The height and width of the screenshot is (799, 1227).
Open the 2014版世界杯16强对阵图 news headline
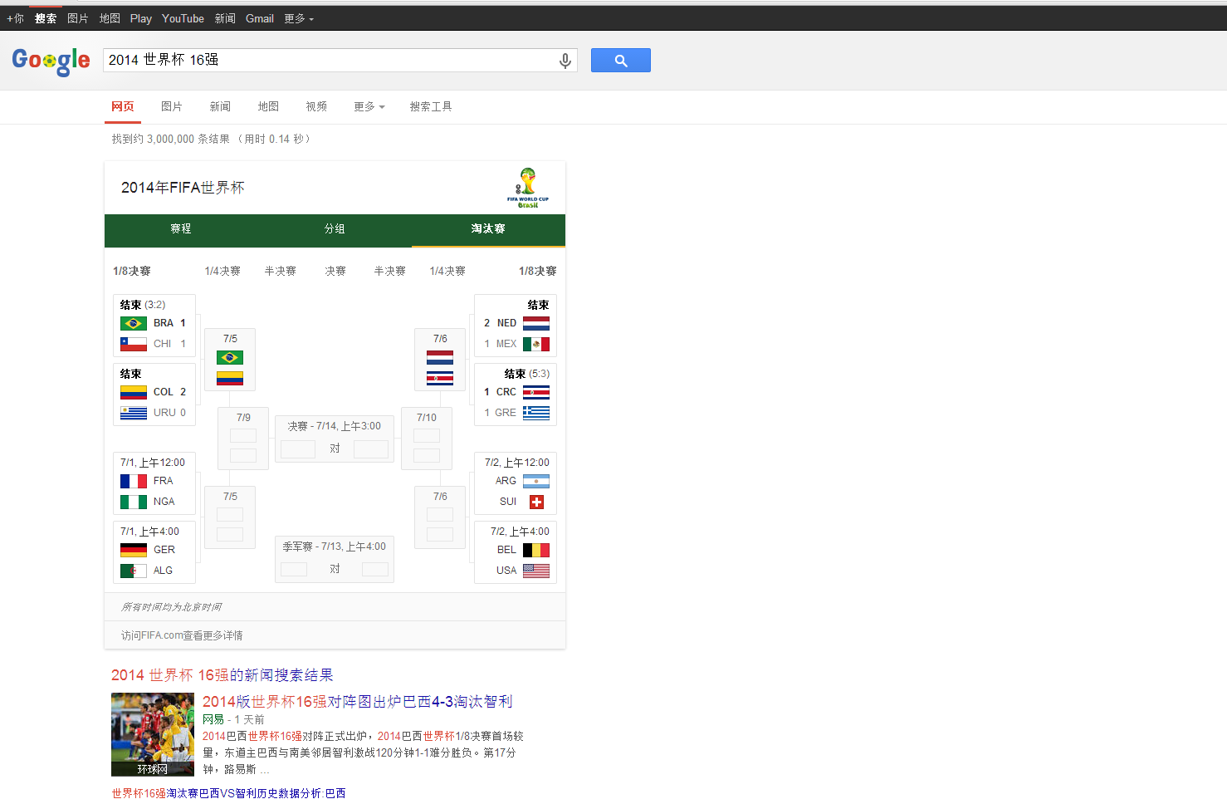(357, 702)
